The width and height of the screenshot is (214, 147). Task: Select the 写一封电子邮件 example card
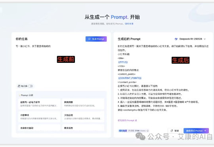tap(39, 104)
